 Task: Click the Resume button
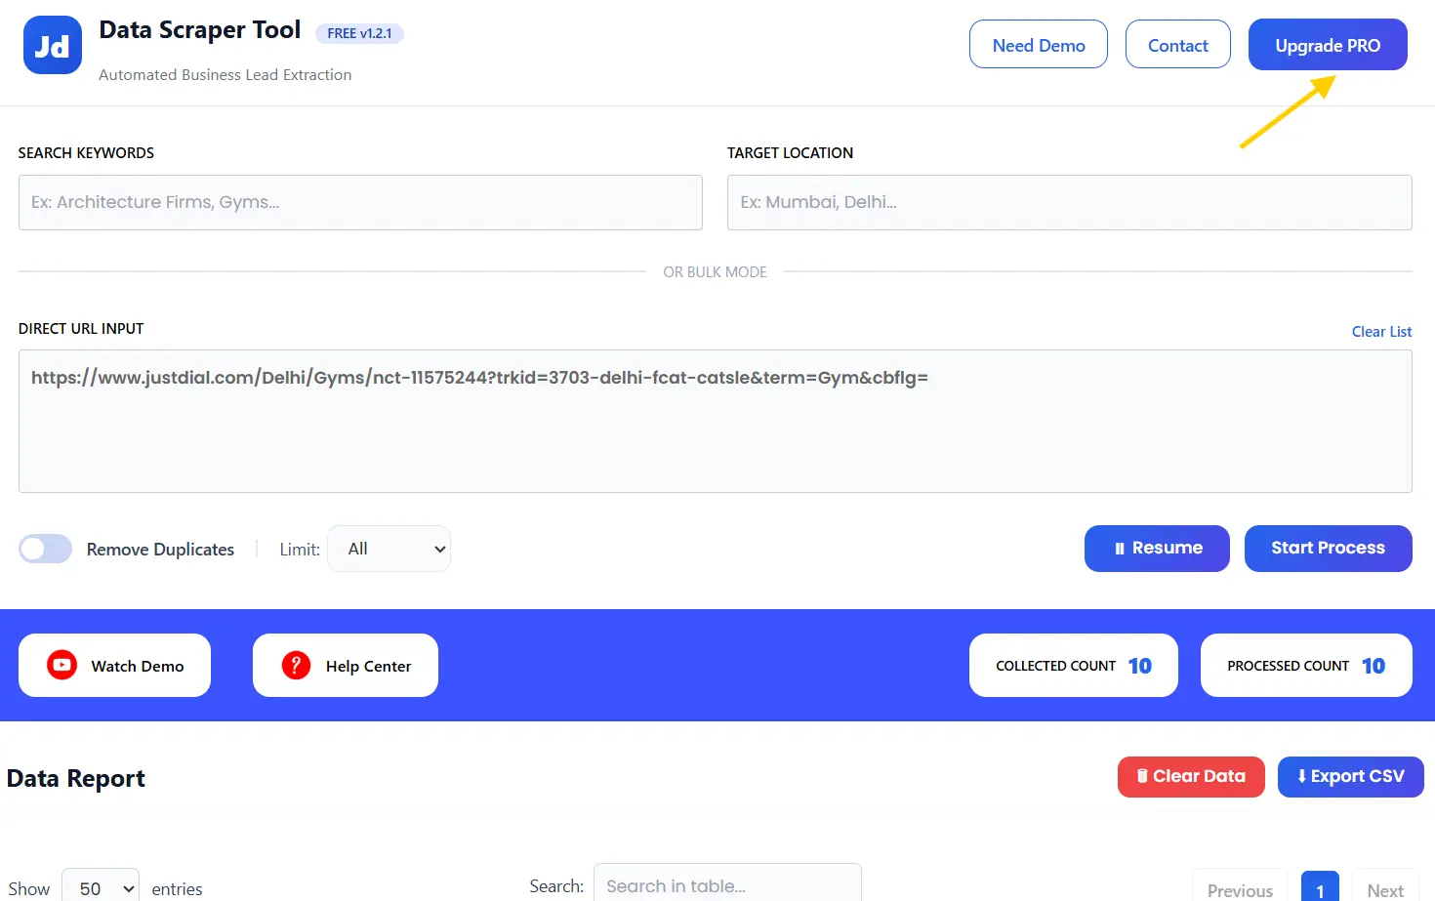(x=1157, y=549)
